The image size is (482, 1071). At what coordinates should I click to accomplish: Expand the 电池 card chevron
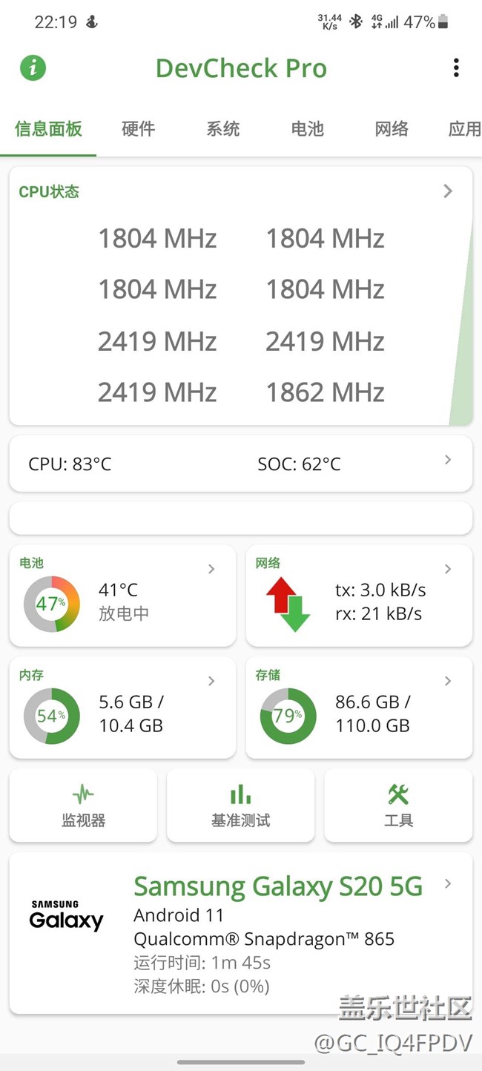(211, 569)
